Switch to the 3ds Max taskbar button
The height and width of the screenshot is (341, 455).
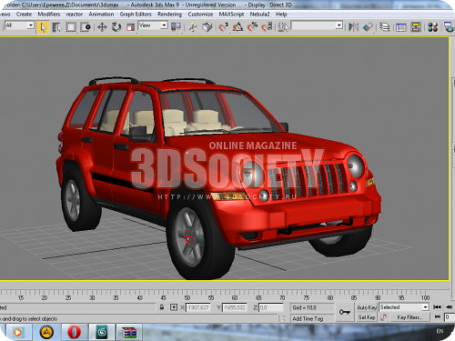pyautogui.click(x=102, y=333)
